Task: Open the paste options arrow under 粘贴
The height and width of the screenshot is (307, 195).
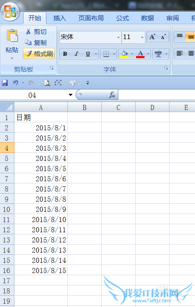Action: 12,58
